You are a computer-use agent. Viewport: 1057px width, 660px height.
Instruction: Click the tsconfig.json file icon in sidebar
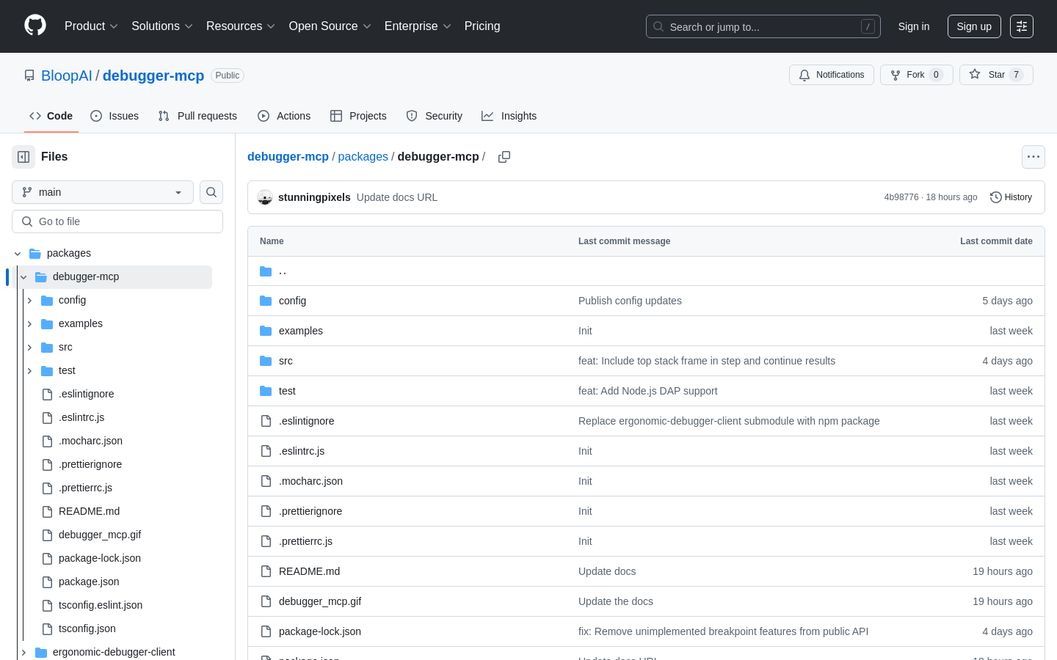click(47, 628)
